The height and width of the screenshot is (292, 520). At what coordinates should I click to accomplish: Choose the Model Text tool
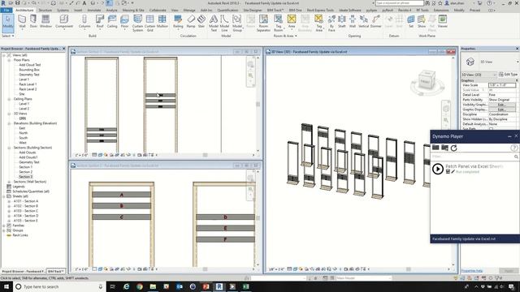(214, 24)
